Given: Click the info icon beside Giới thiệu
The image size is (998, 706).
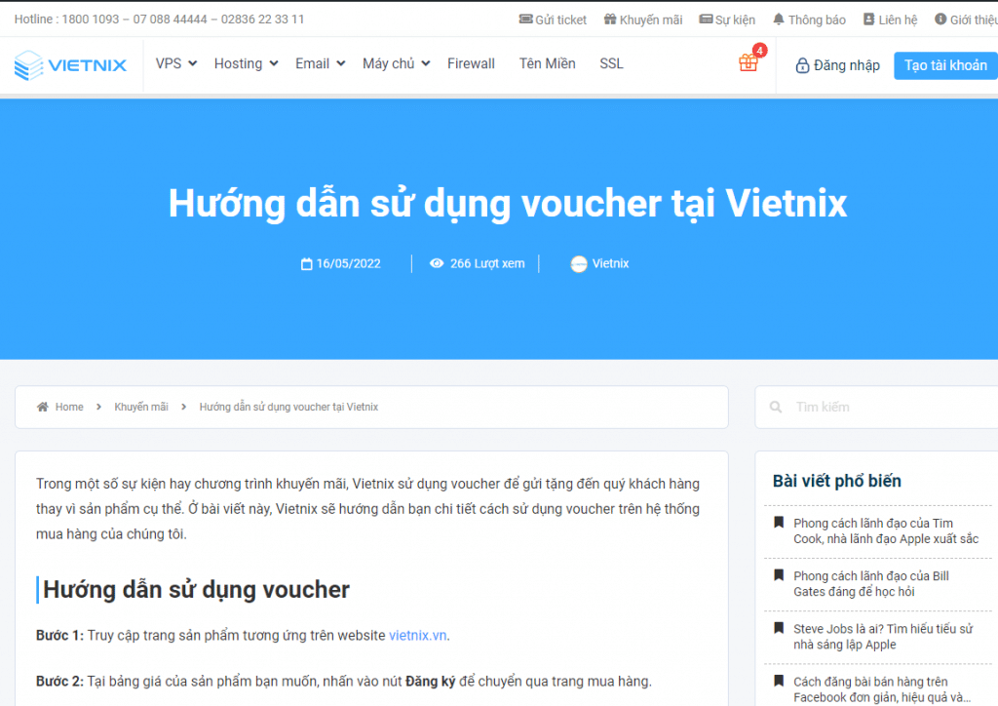Looking at the screenshot, I should (x=940, y=20).
